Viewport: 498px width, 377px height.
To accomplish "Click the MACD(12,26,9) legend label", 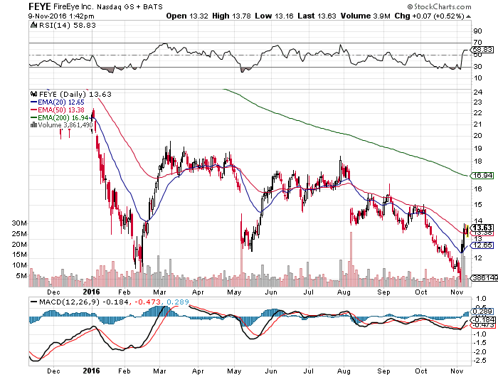I will click(x=69, y=302).
